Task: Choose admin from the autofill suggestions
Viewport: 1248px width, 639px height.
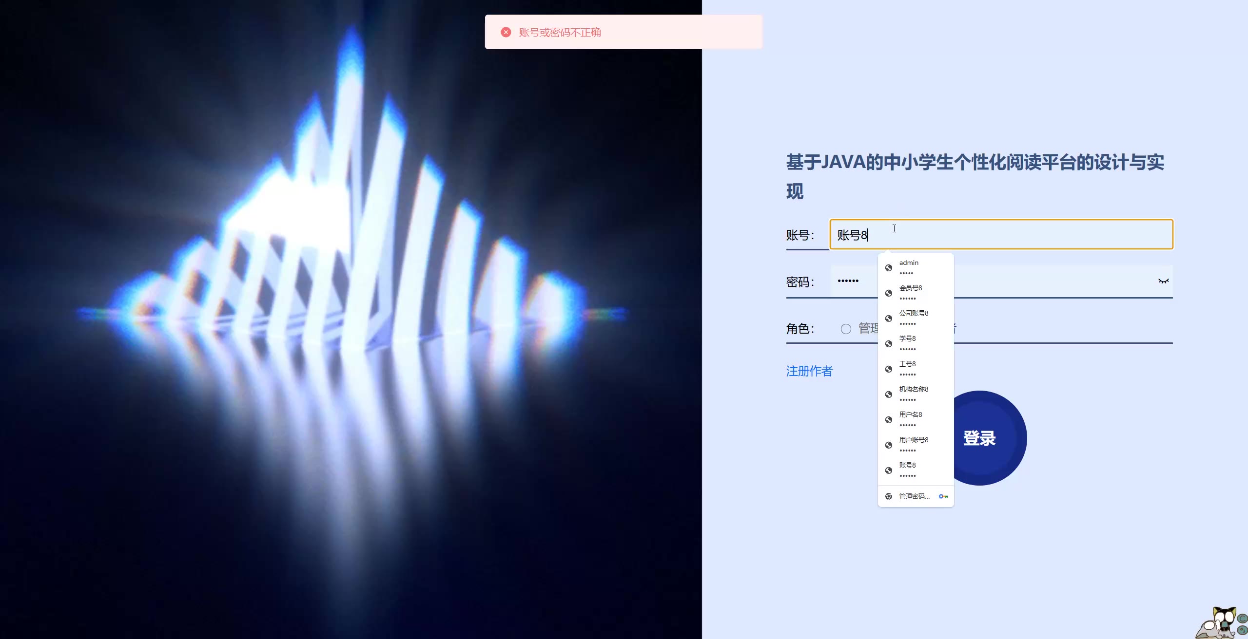Action: [x=909, y=267]
